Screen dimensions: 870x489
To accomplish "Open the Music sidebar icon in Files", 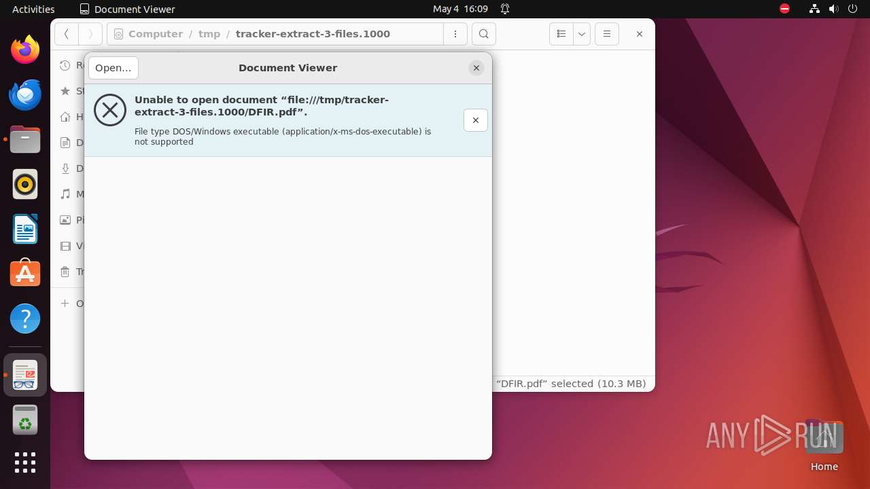I will (65, 194).
